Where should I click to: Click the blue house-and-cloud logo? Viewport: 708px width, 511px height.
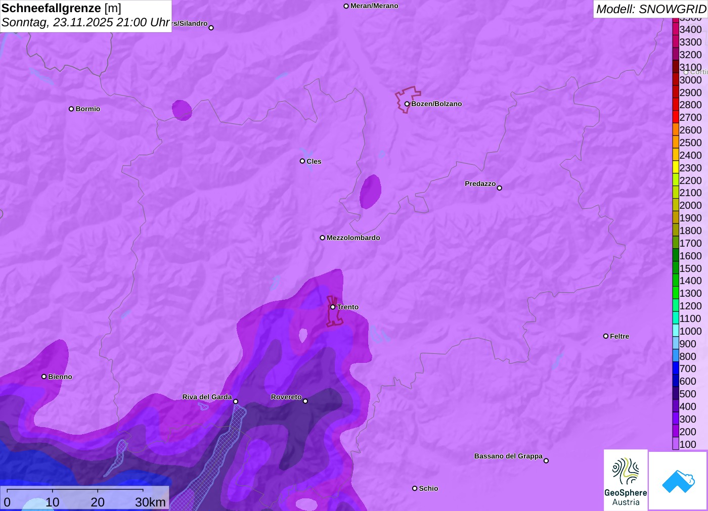[x=678, y=481]
